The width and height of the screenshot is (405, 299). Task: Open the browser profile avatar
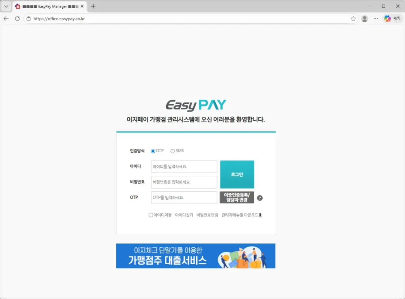[364, 19]
